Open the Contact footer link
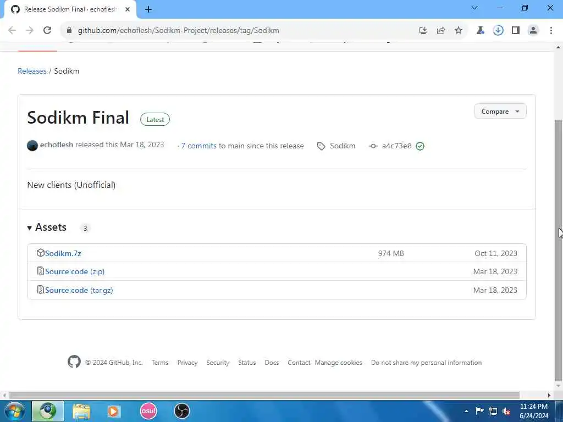This screenshot has width=563, height=422. [x=299, y=363]
